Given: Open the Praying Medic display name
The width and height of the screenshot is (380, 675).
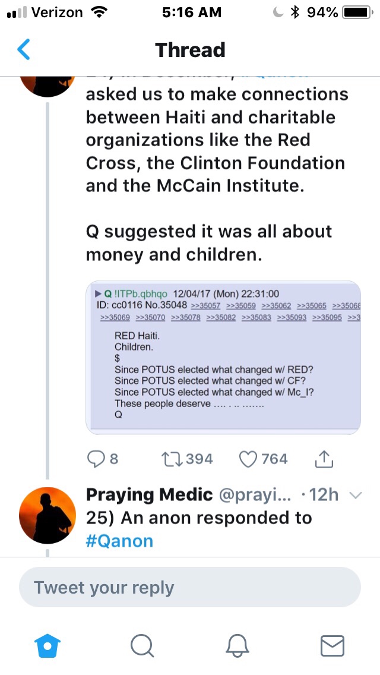Looking at the screenshot, I should click(149, 494).
